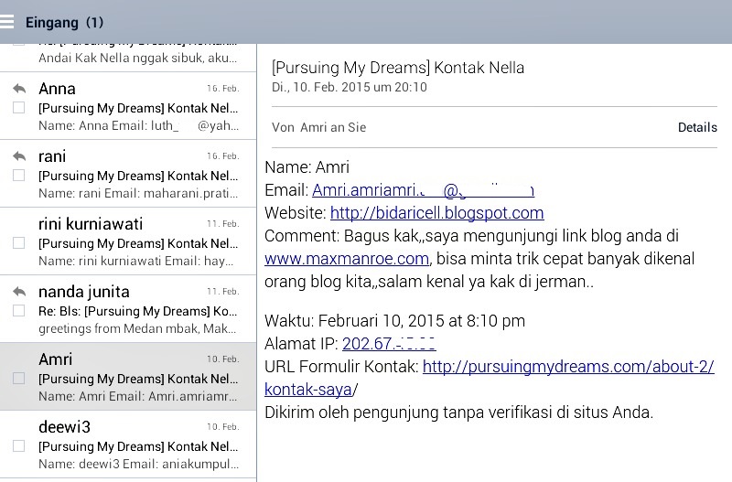Select the checkbox for rani's message

(x=18, y=176)
